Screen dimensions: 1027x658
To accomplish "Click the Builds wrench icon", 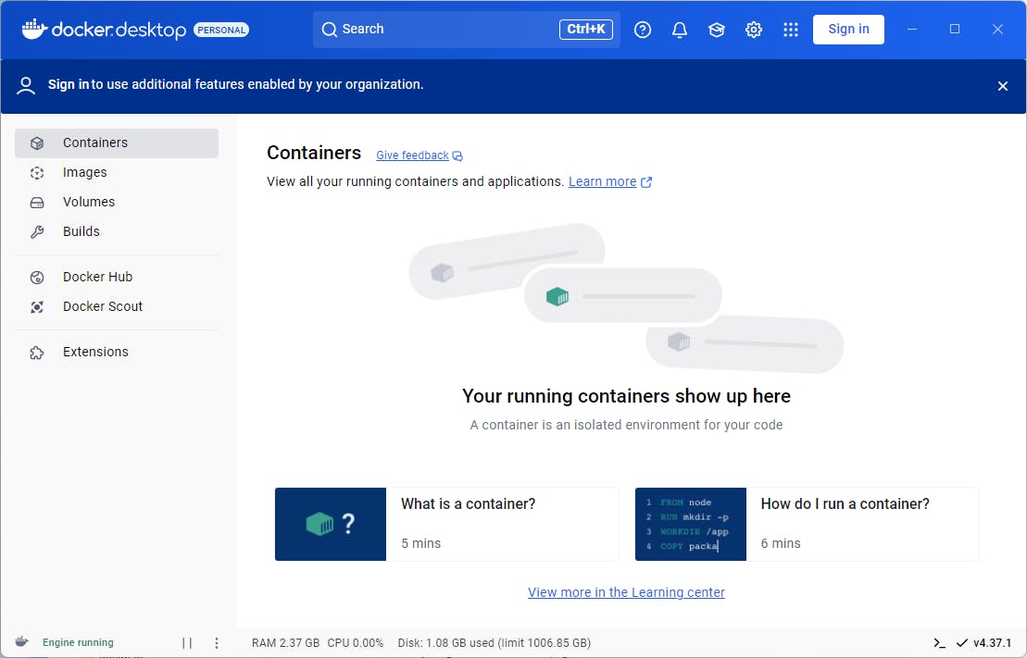I will (37, 231).
